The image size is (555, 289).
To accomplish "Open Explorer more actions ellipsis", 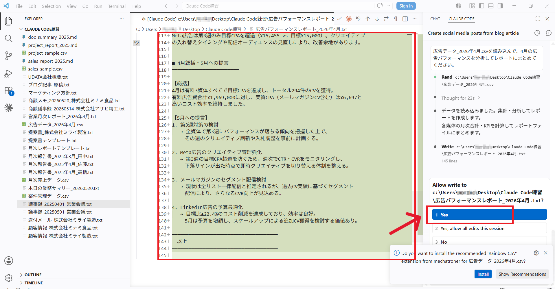I will click(122, 19).
